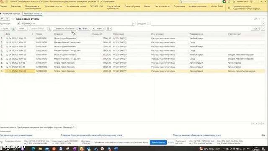Open the Печать dropdown
268x151 pixels.
click(84, 29)
